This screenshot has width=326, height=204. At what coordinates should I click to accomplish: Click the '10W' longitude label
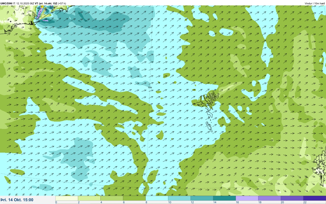[x=150, y=88]
